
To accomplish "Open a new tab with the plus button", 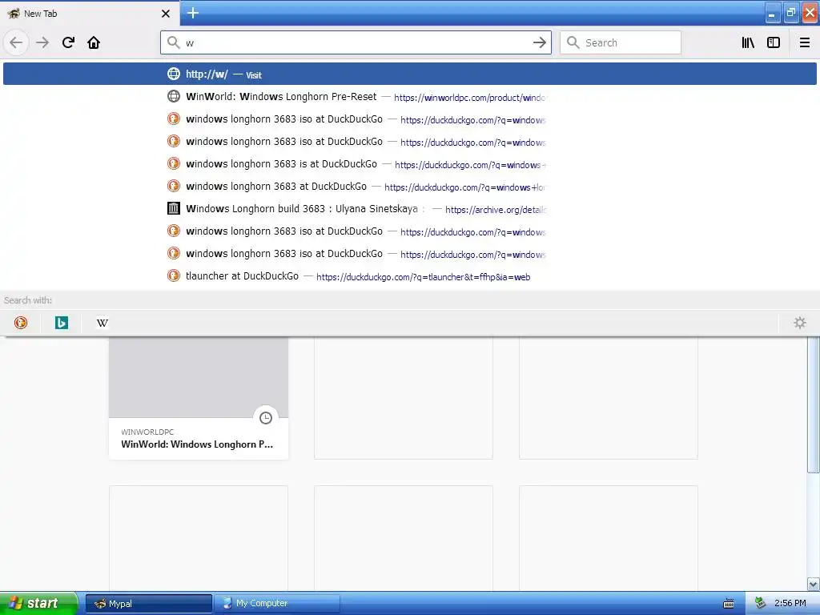I will tap(193, 13).
